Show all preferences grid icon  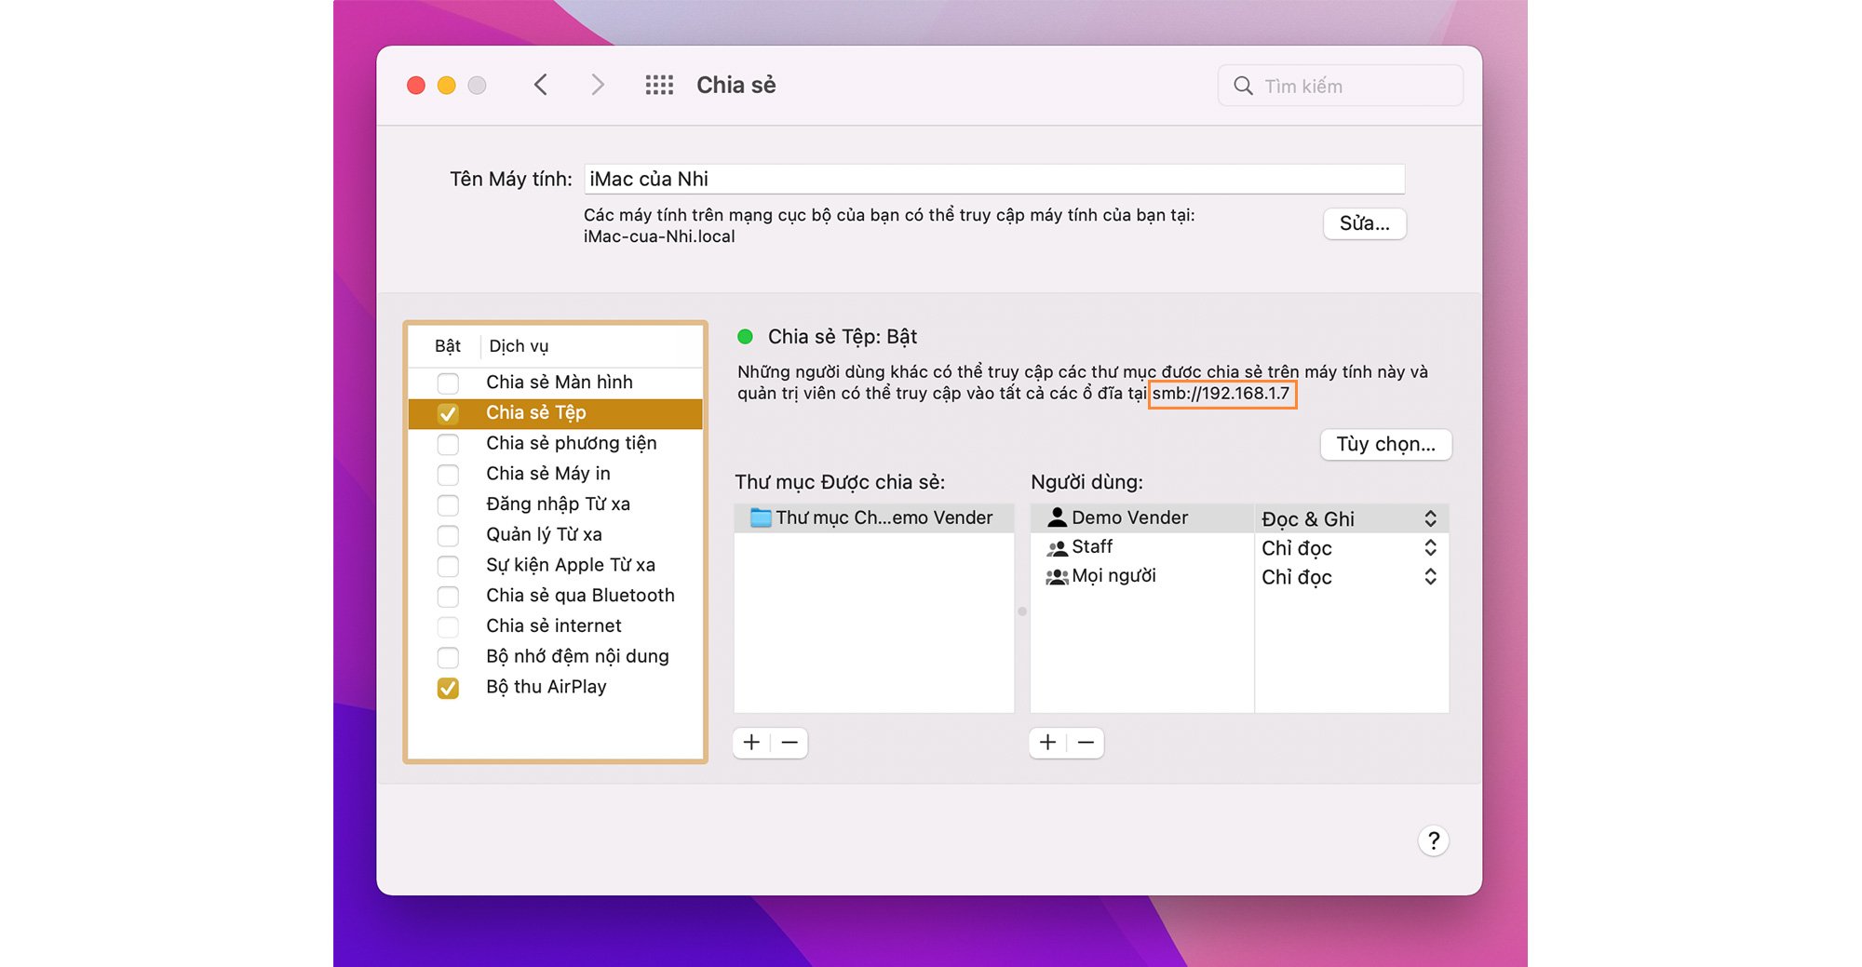click(659, 86)
